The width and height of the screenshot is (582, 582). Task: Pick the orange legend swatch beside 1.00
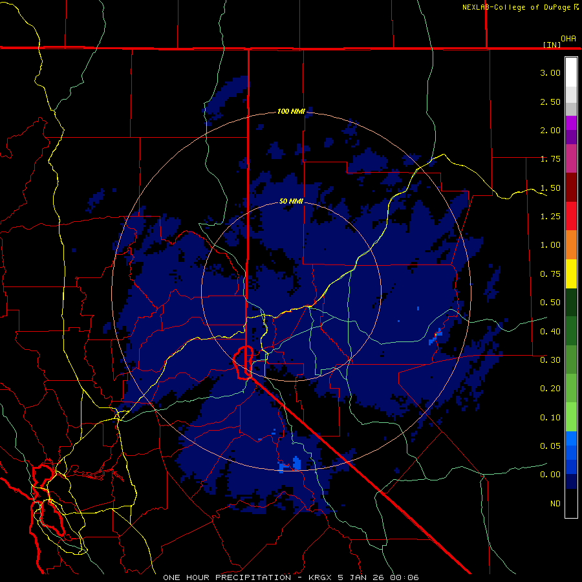tap(571, 245)
